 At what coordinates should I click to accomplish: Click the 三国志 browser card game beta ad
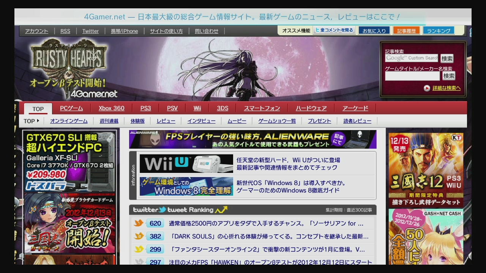69,223
